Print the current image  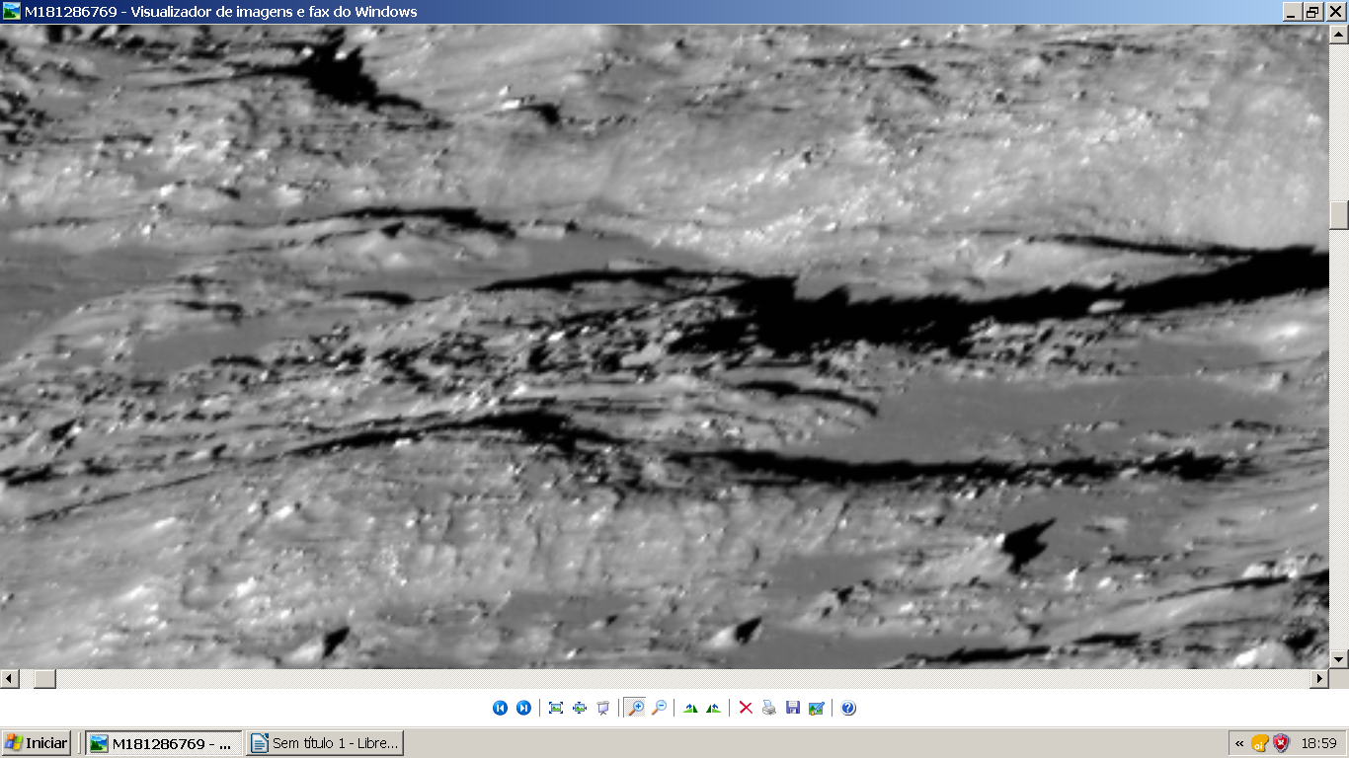[769, 708]
